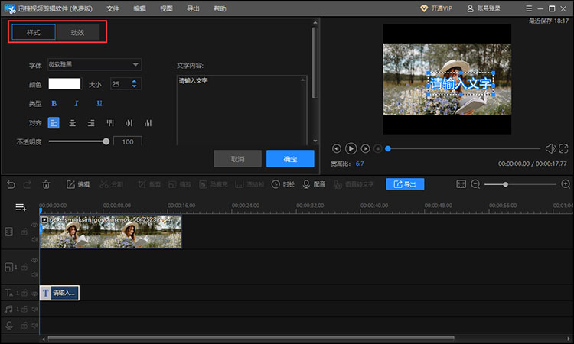This screenshot has height=344, width=574.
Task: Toggle lock on the voiceover track
Action: [24, 325]
